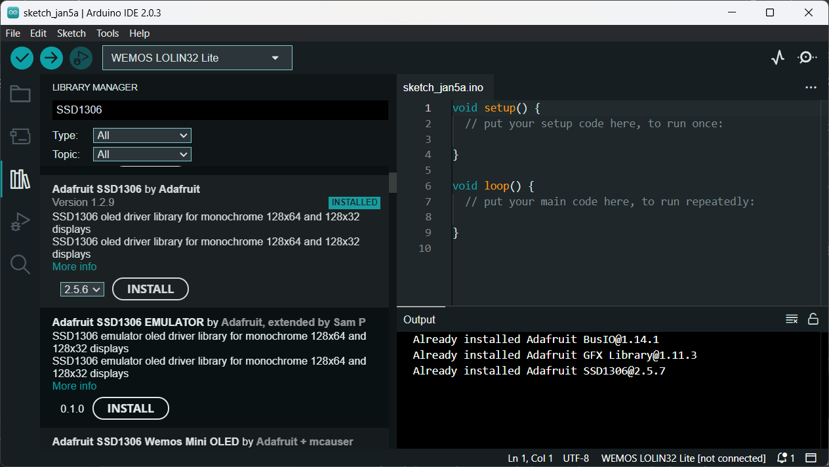
Task: Open the board selector WEMOS LOLIN32 Lite
Action: (197, 58)
